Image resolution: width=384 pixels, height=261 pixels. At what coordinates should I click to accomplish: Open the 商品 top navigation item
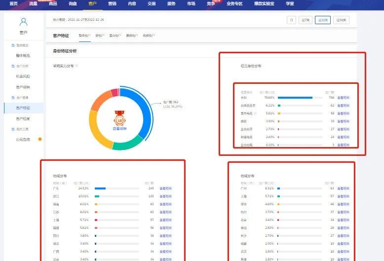point(53,3)
